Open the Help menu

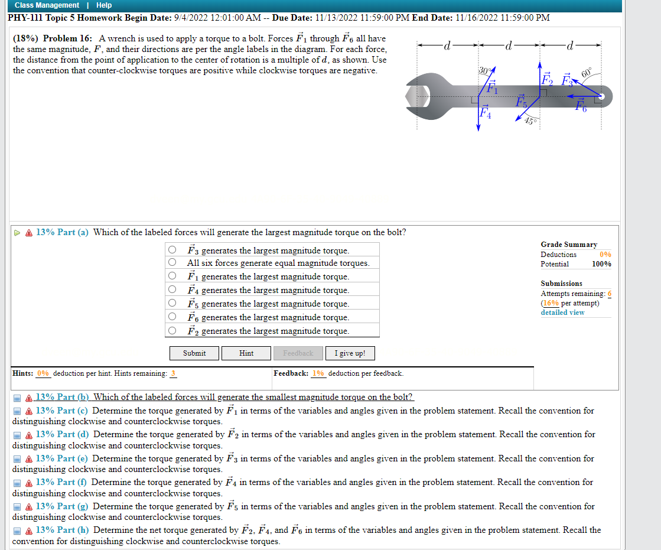tap(104, 5)
